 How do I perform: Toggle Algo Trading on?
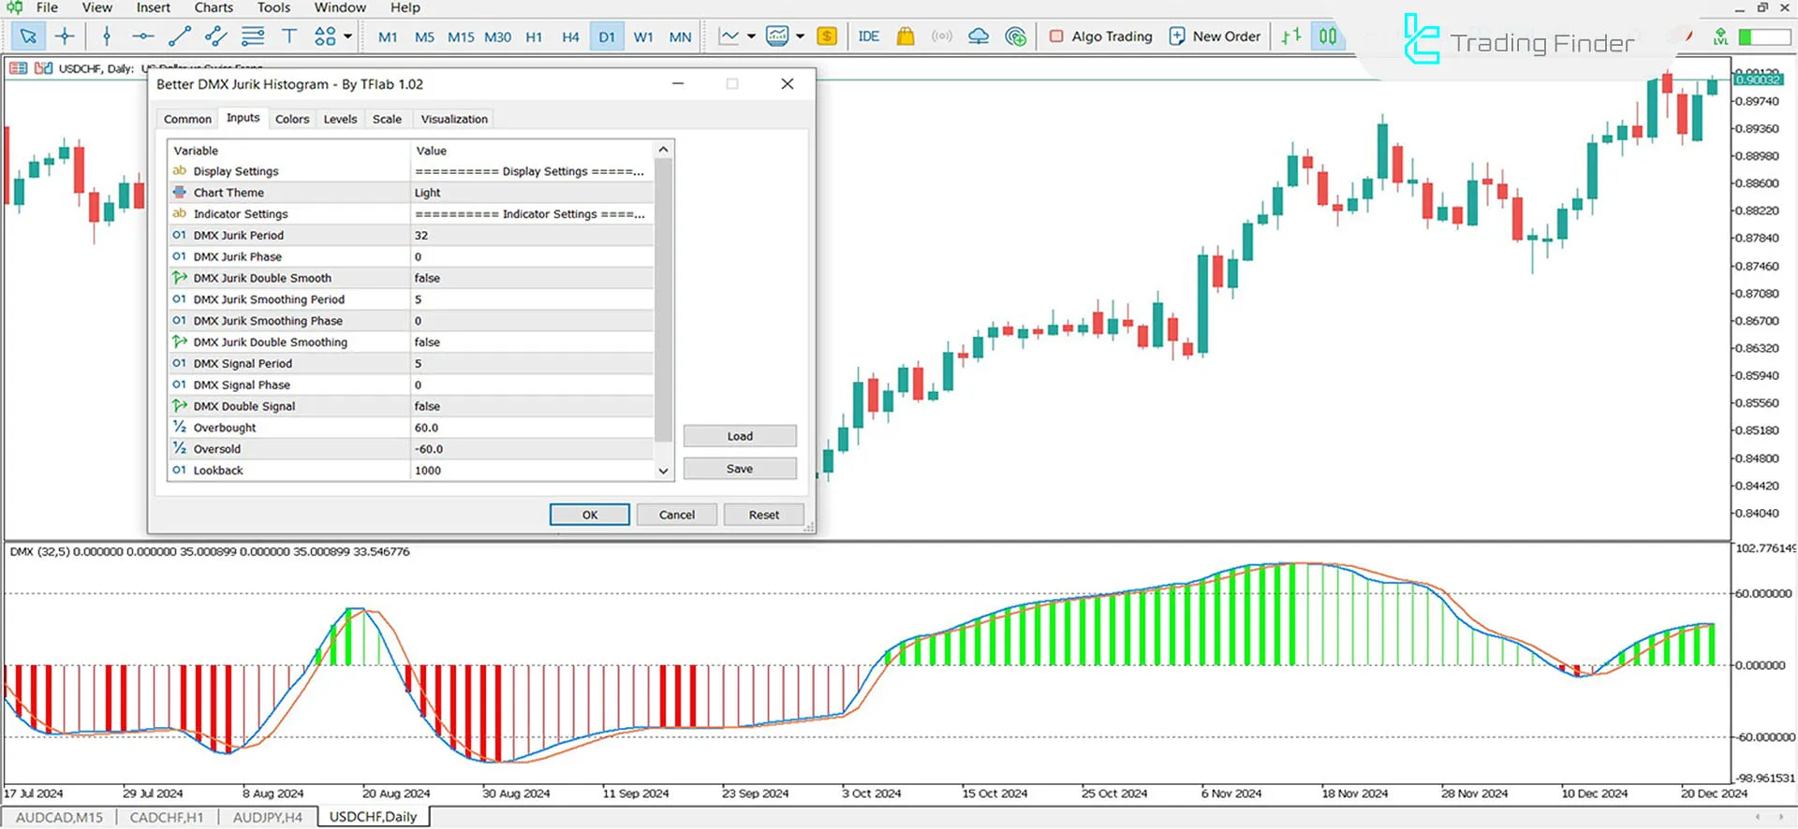click(x=1100, y=36)
